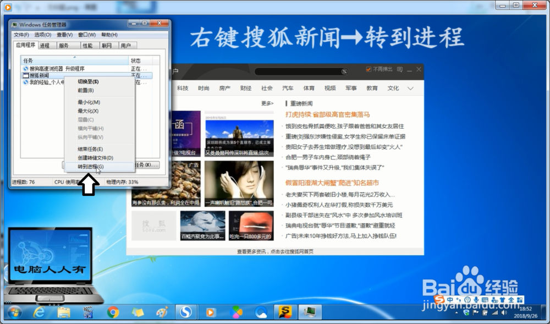Click the network signal tray icon

494,312
